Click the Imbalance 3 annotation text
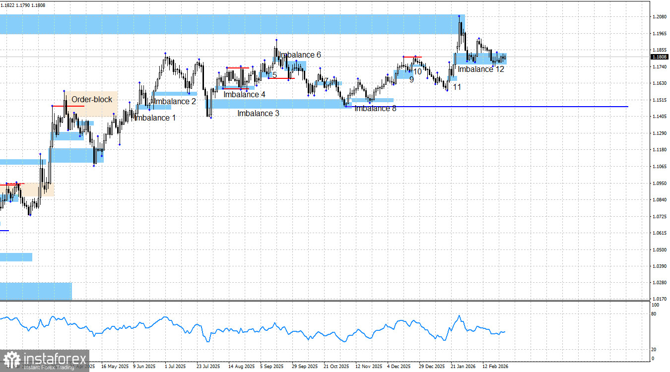This screenshot has height=372, width=670. point(259,113)
